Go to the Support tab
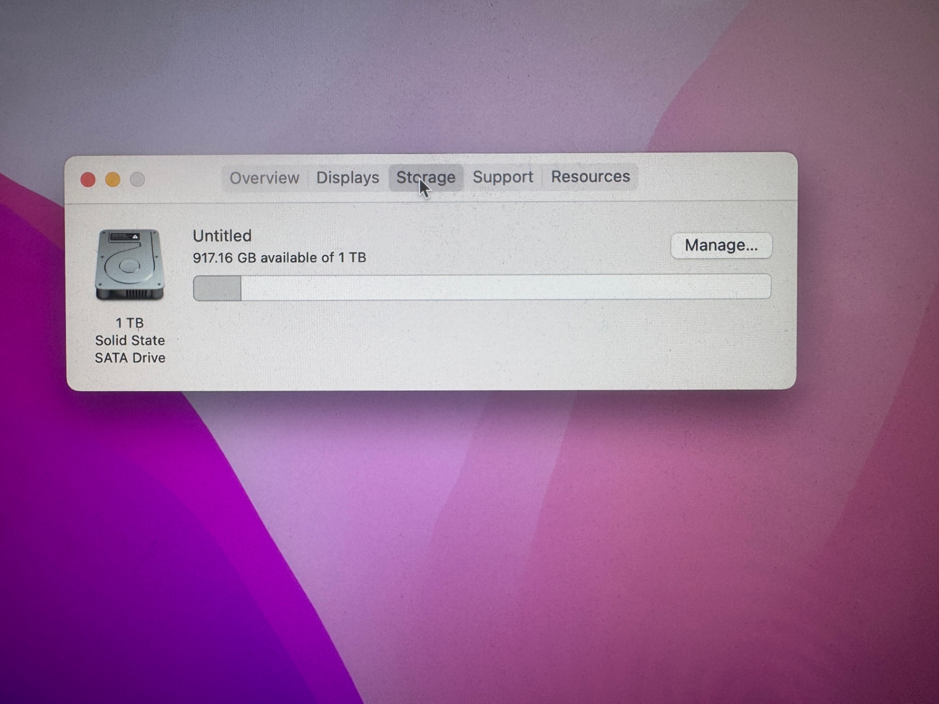 [x=502, y=177]
